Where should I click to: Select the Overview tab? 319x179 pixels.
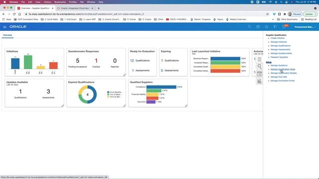(7, 35)
